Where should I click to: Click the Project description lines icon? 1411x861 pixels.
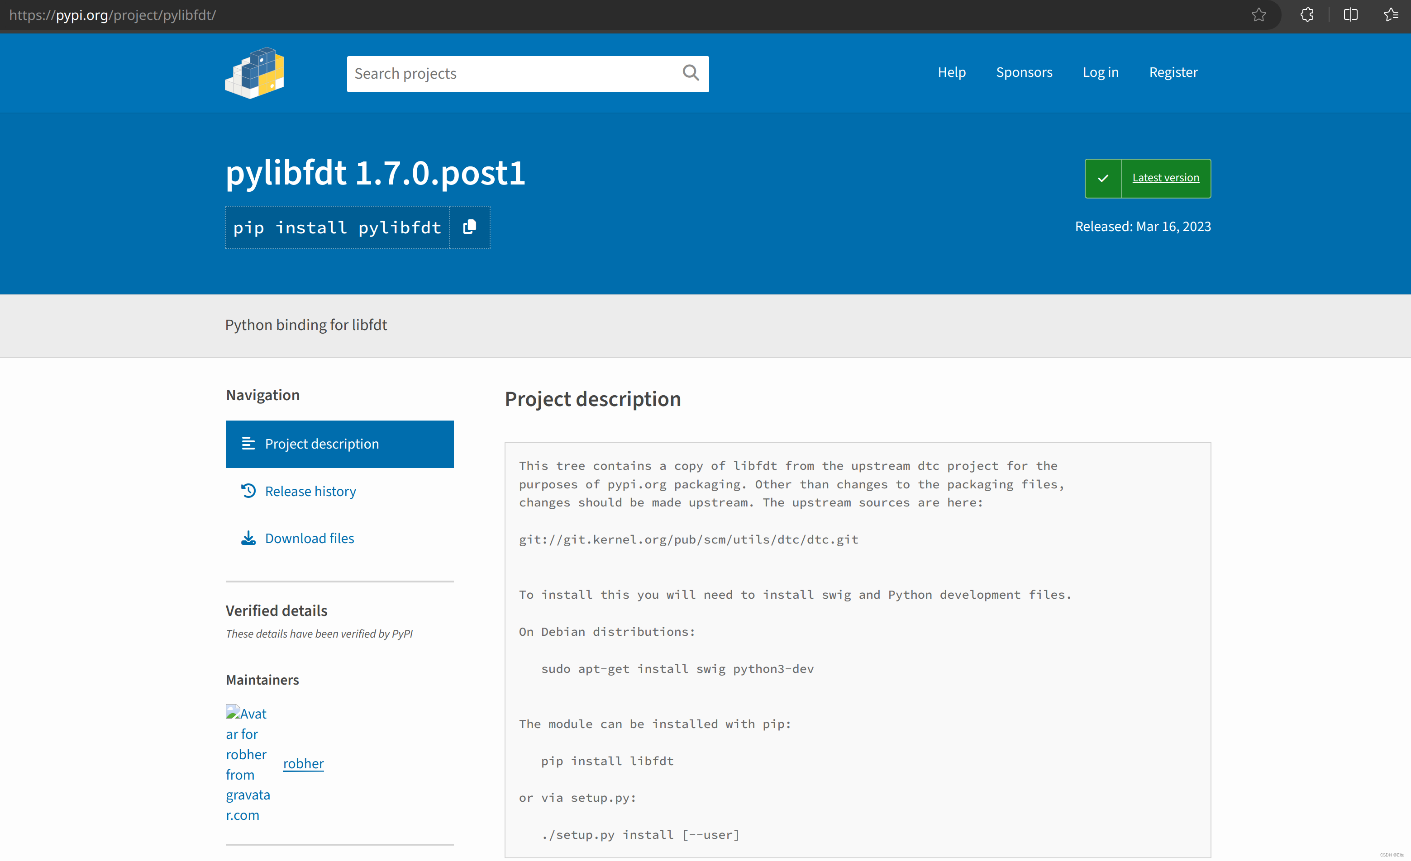click(248, 443)
